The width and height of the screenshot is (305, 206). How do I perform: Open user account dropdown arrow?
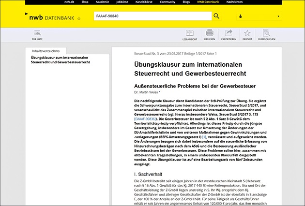point(278,16)
